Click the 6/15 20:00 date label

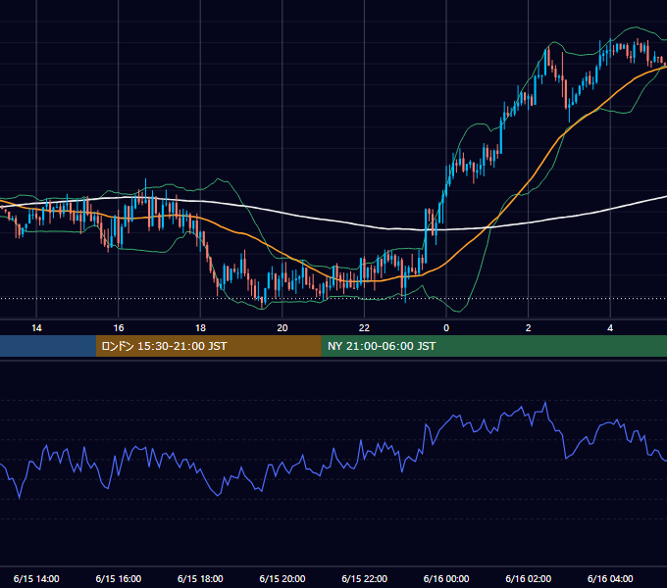(x=282, y=578)
